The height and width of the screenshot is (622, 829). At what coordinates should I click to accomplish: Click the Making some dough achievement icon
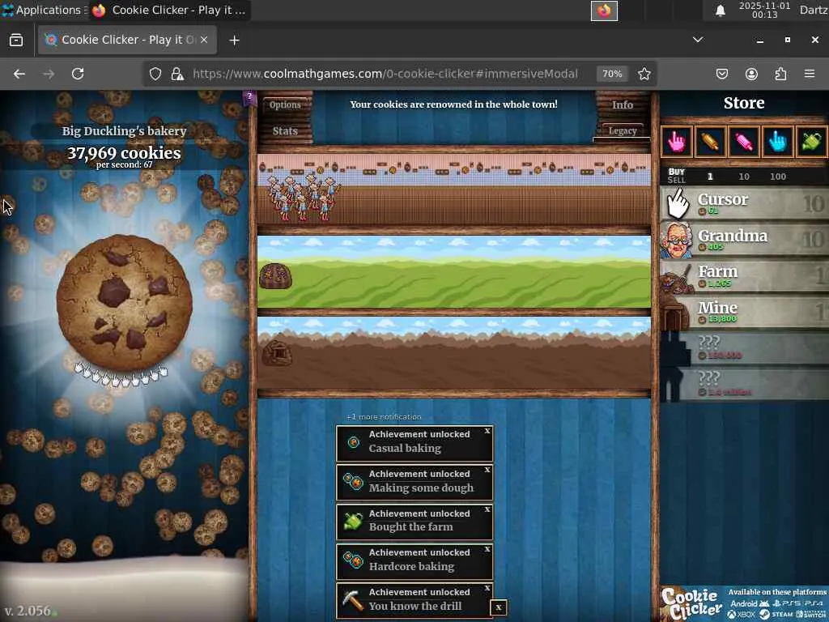tap(353, 482)
